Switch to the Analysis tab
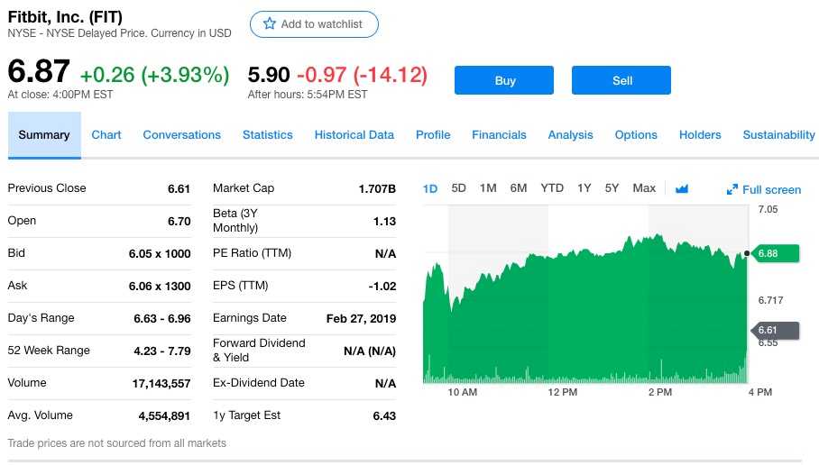The width and height of the screenshot is (819, 465). [x=570, y=134]
